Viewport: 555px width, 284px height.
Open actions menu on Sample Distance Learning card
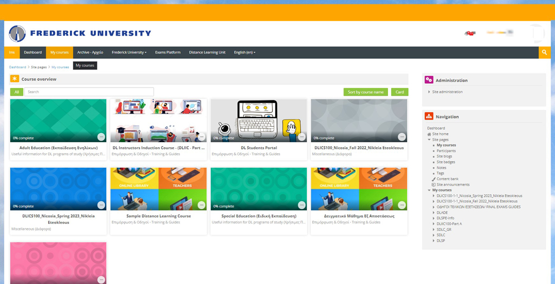(202, 205)
